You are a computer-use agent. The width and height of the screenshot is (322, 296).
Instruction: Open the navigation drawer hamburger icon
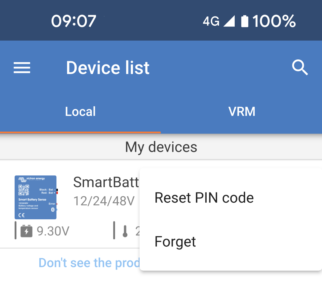[21, 67]
